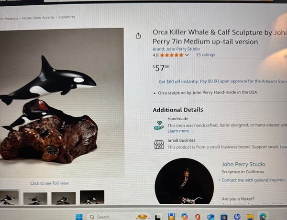Viewport: 287px width, 220px height.
Task: Open File Explorer from the taskbar
Action: coord(250,217)
